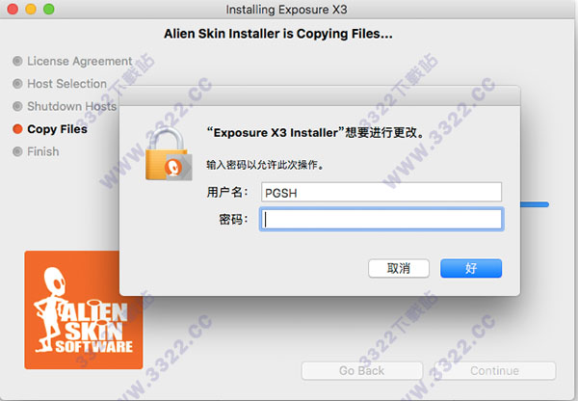Click the blue installation progress bar

click(x=535, y=204)
